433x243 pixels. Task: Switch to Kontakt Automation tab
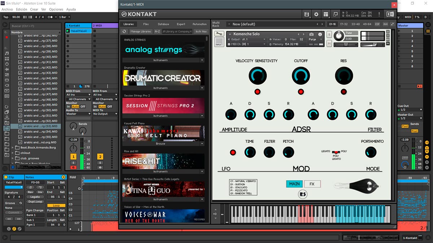click(200, 24)
